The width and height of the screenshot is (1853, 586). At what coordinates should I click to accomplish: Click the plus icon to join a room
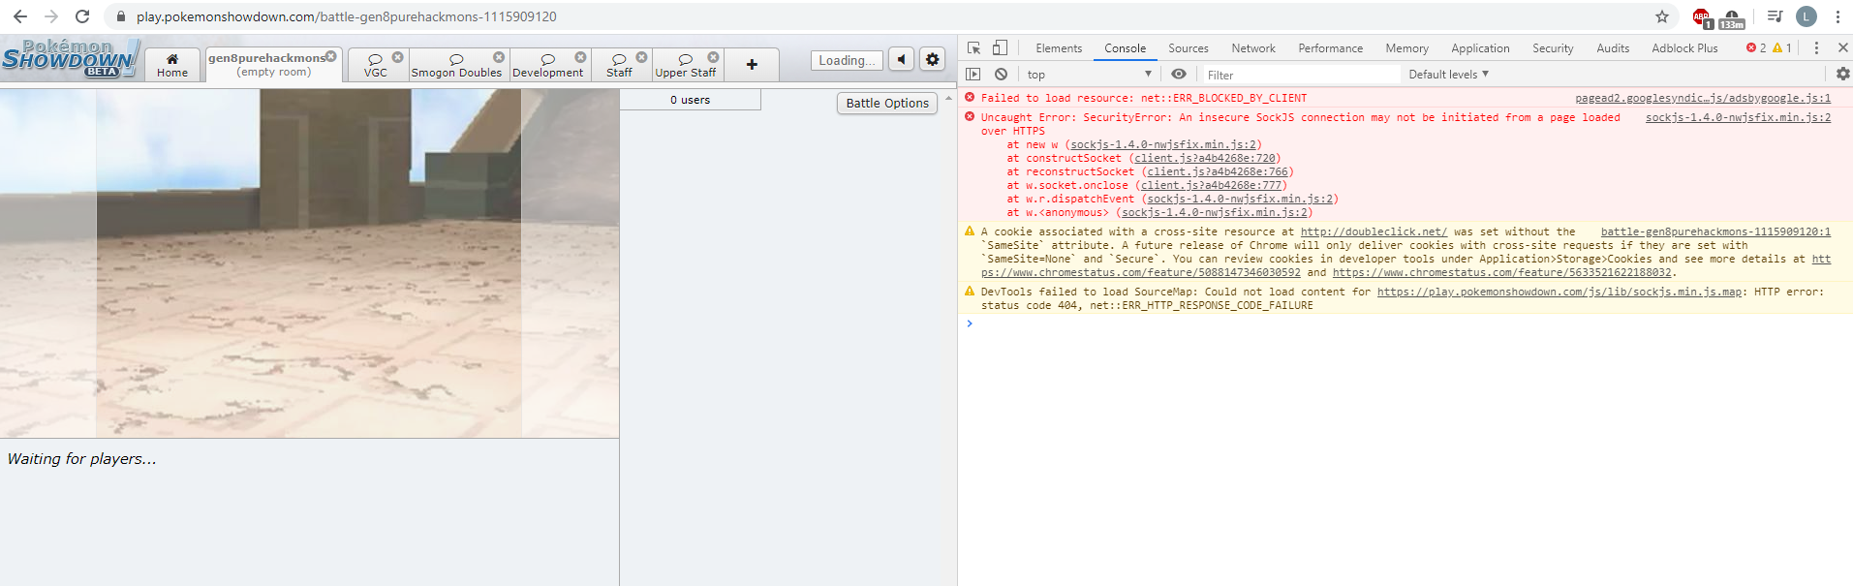click(x=752, y=65)
